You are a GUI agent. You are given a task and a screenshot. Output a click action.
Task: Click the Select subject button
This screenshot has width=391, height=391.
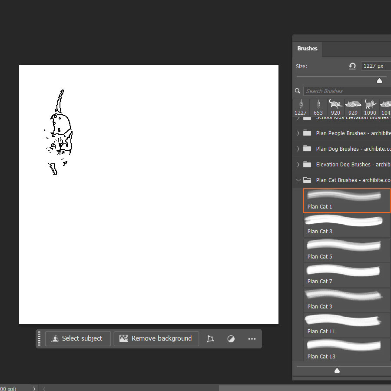pos(78,338)
